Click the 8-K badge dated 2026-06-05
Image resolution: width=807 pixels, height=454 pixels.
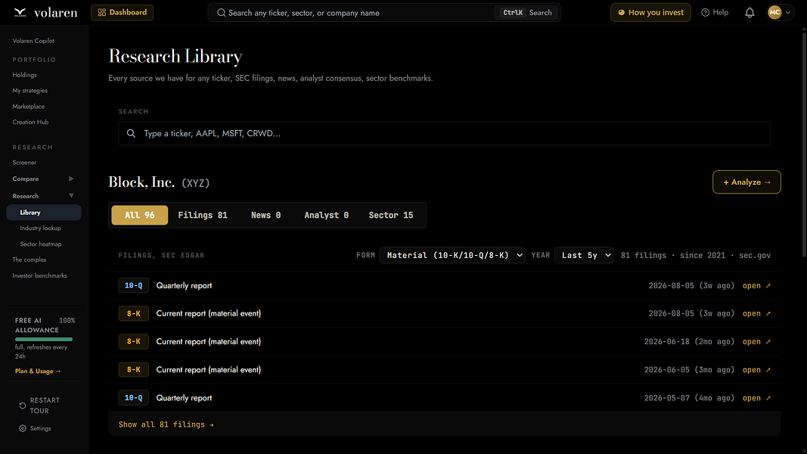[x=133, y=369]
